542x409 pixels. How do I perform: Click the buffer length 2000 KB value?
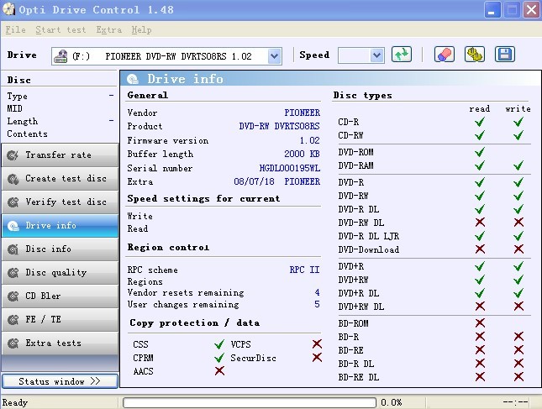[x=303, y=154]
